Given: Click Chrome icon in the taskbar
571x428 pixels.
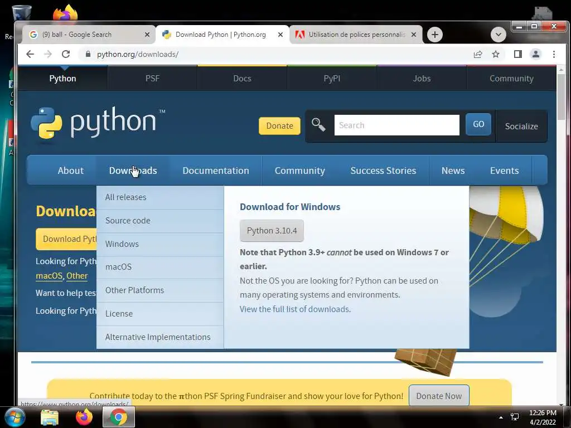Looking at the screenshot, I should click(119, 417).
